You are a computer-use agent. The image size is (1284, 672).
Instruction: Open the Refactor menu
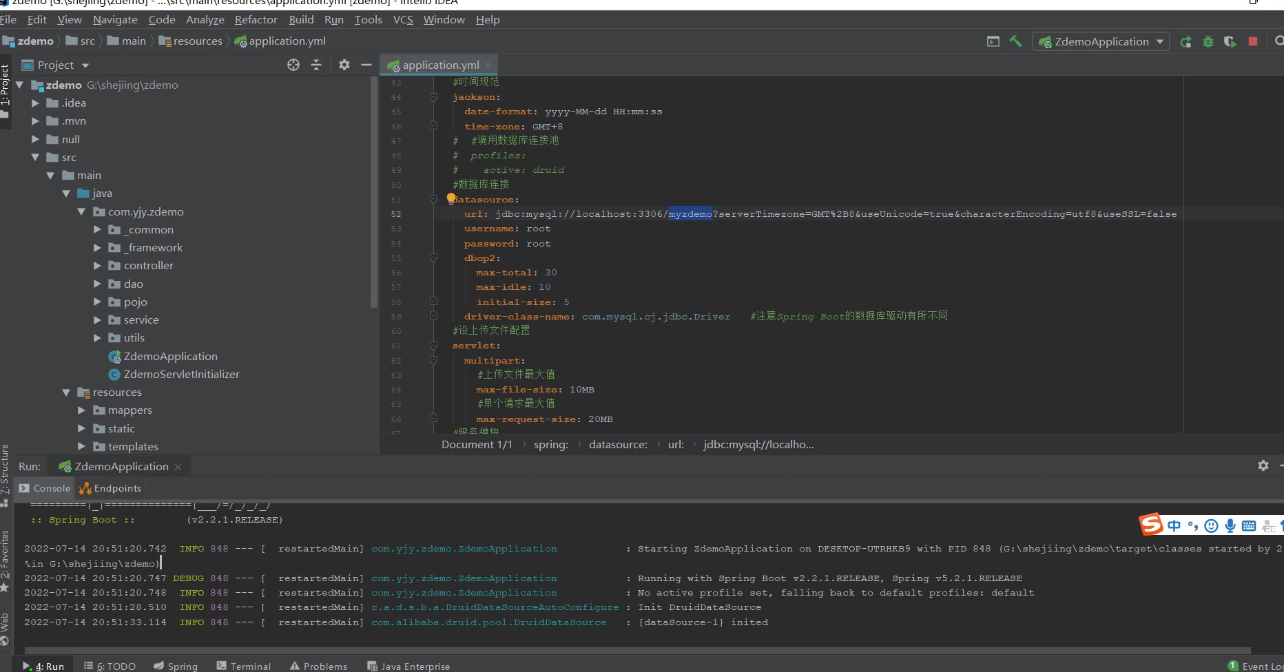(256, 20)
